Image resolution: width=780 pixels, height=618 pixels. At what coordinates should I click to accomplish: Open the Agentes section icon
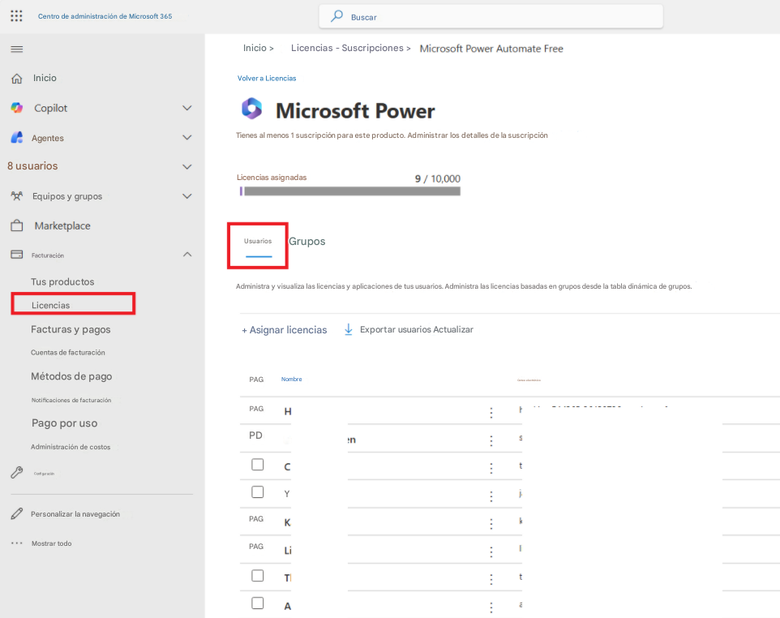click(x=15, y=137)
